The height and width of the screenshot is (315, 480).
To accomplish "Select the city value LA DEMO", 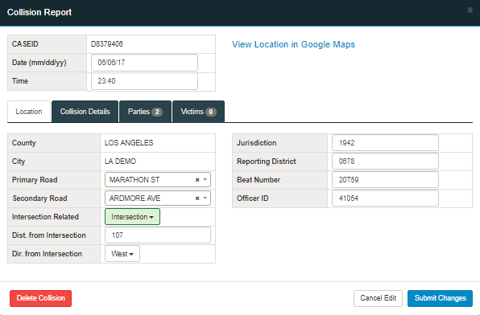I will tap(120, 162).
